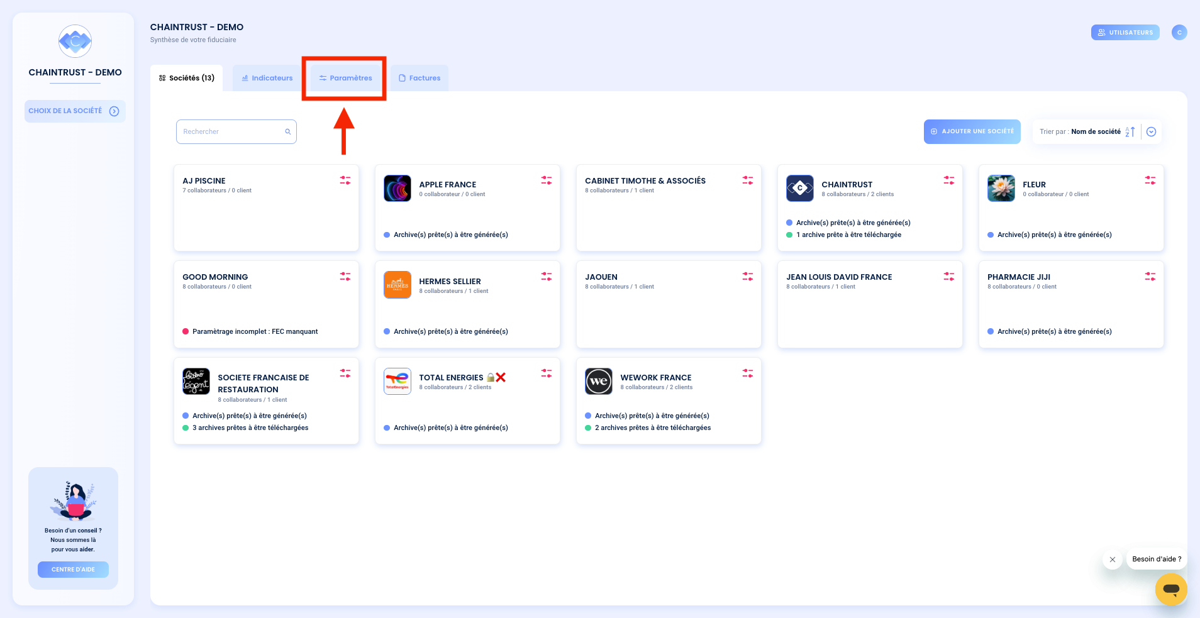1200x618 pixels.
Task: Click the WeWork logo
Action: coord(599,382)
